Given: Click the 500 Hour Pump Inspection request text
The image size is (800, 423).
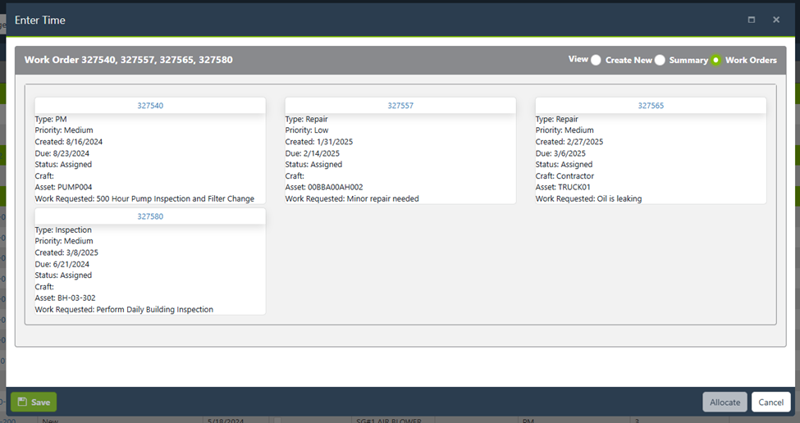Looking at the screenshot, I should [x=175, y=198].
